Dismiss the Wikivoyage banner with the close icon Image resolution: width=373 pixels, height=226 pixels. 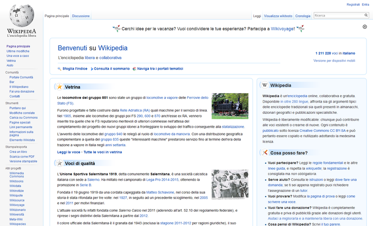tap(364, 27)
